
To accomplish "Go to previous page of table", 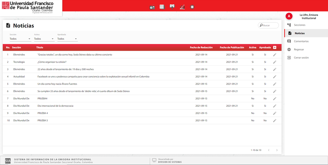I will (x=268, y=150).
